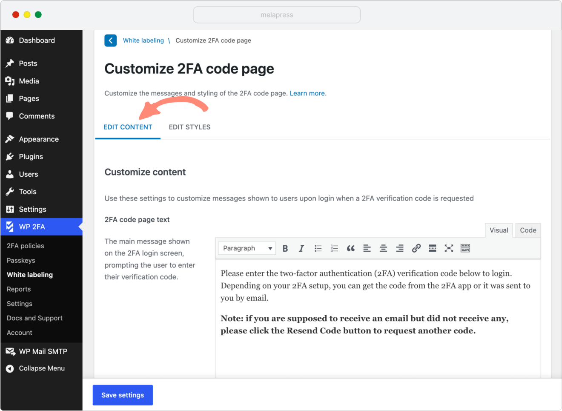Click the Settings sliders icon in sidebar
562x411 pixels.
(x=10, y=209)
